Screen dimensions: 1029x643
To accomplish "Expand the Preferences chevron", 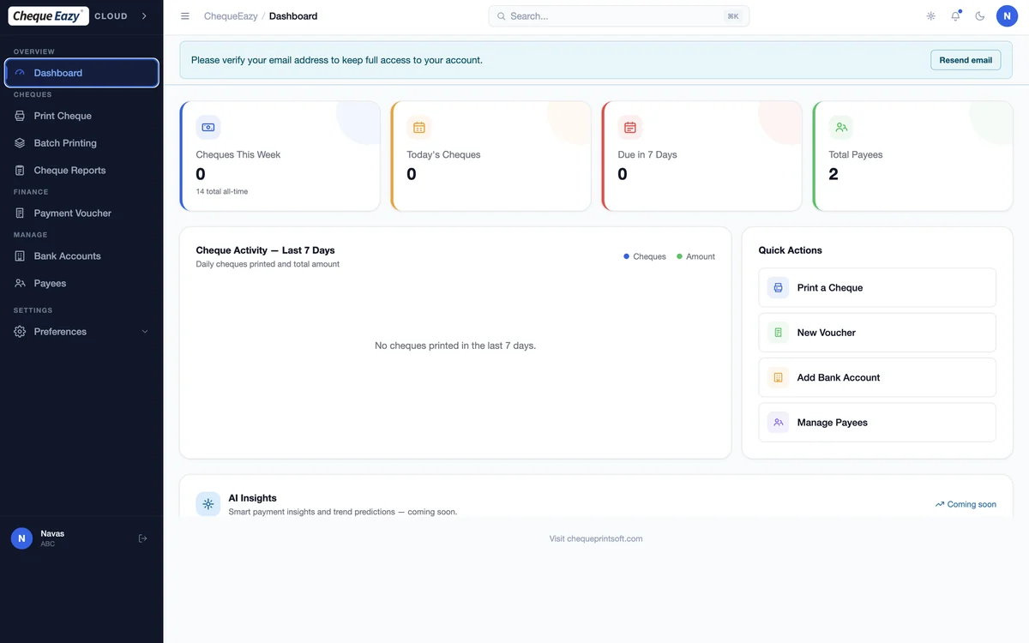I will (x=145, y=332).
